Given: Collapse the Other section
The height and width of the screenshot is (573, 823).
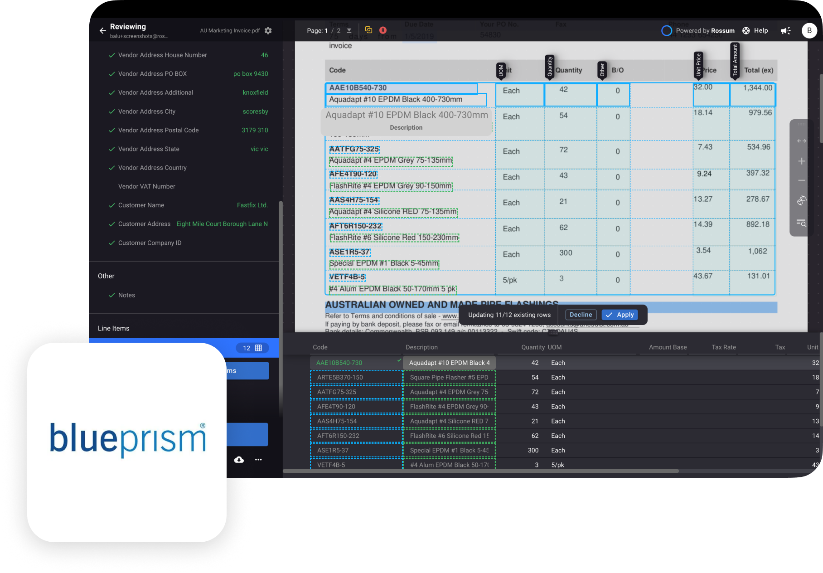Looking at the screenshot, I should coord(106,276).
